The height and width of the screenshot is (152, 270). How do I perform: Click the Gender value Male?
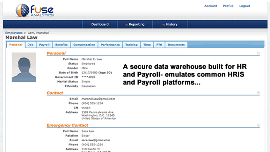tap(84, 68)
